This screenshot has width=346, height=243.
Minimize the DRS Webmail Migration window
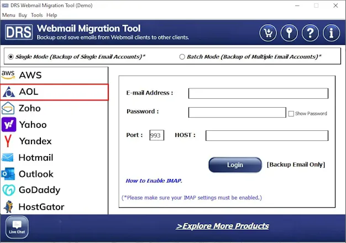tap(297, 6)
